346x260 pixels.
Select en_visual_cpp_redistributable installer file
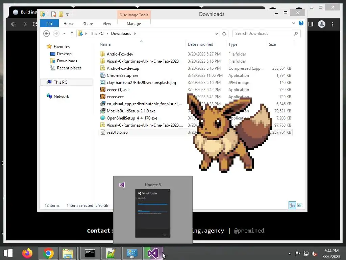tap(144, 104)
